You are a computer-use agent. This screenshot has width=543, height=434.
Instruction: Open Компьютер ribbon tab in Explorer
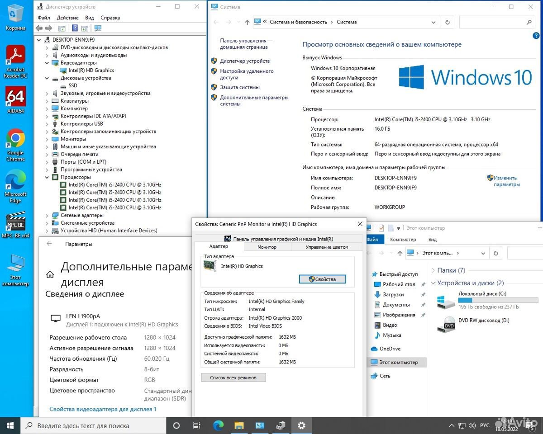point(403,240)
